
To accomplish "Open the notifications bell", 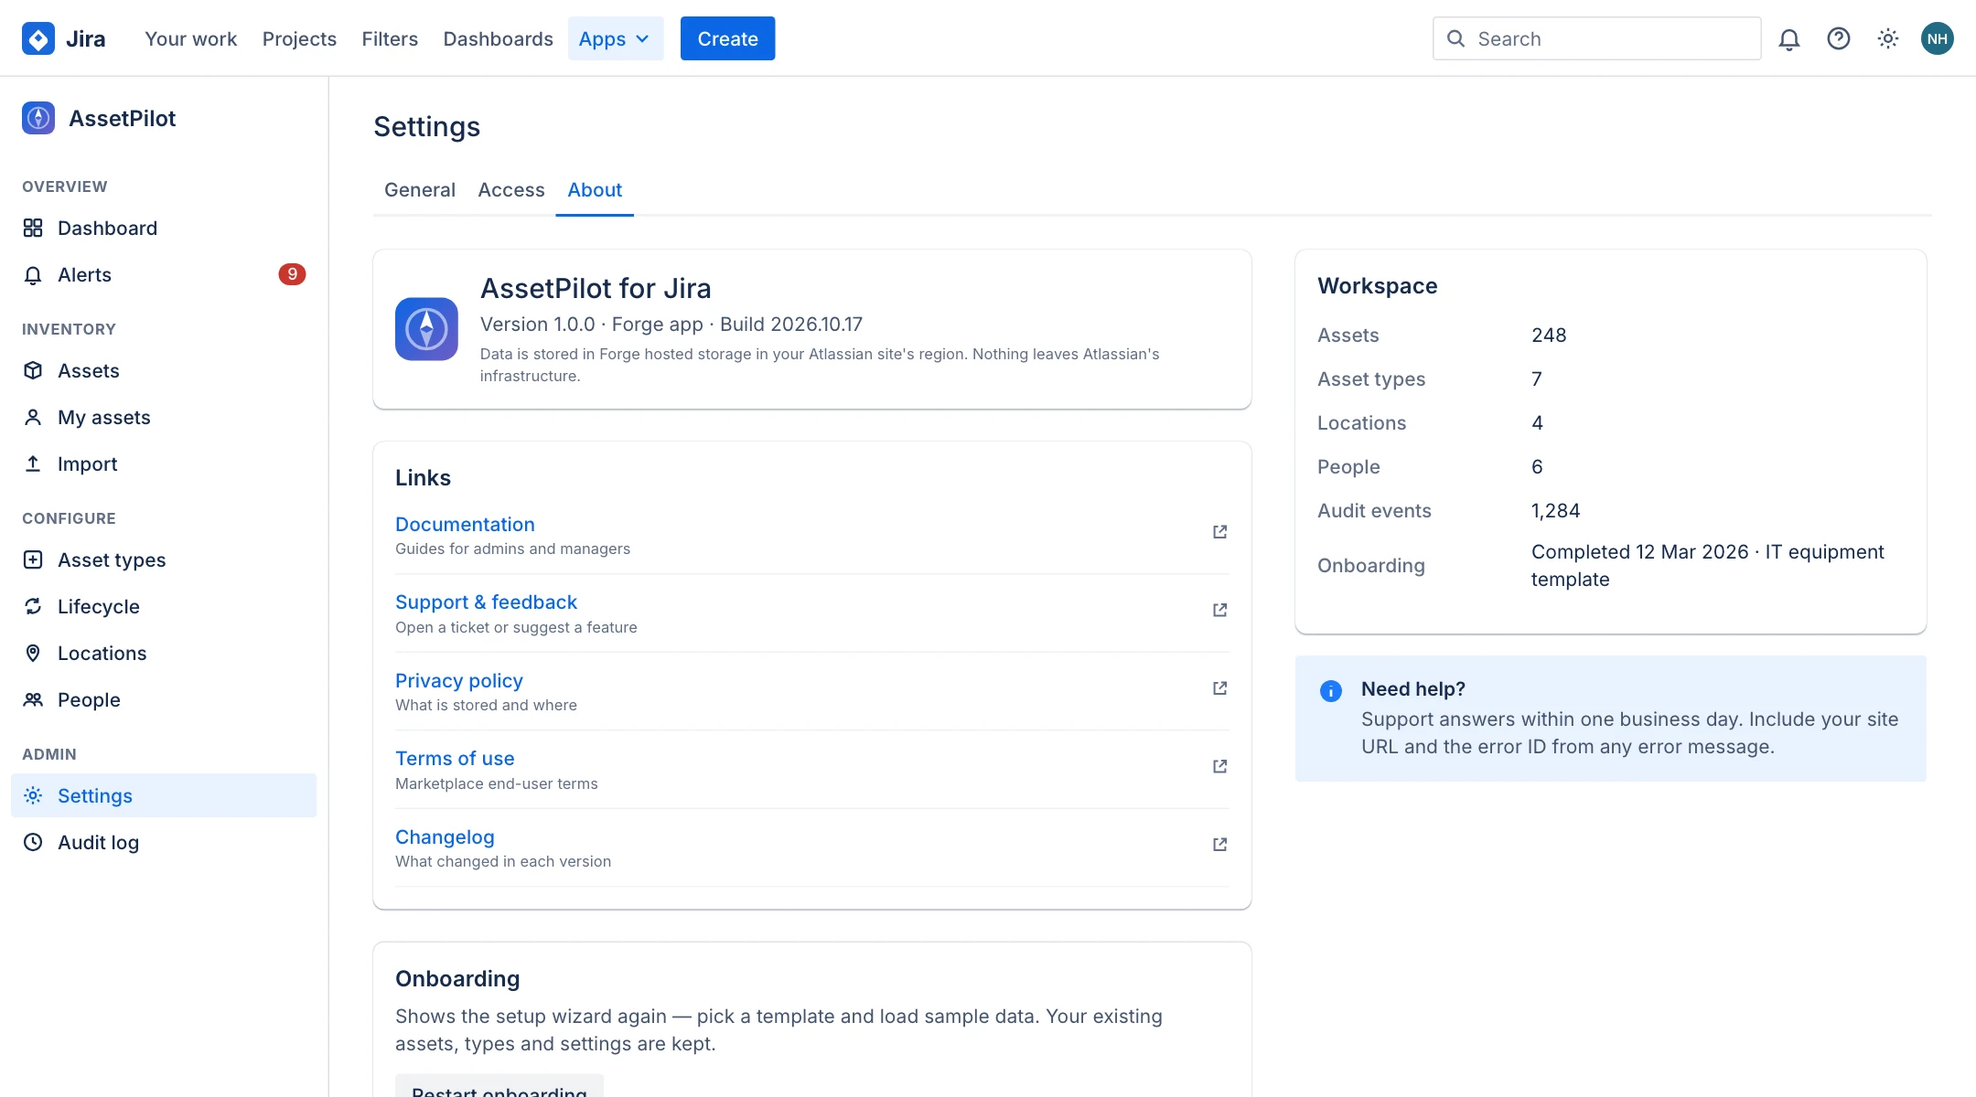I will click(1789, 38).
